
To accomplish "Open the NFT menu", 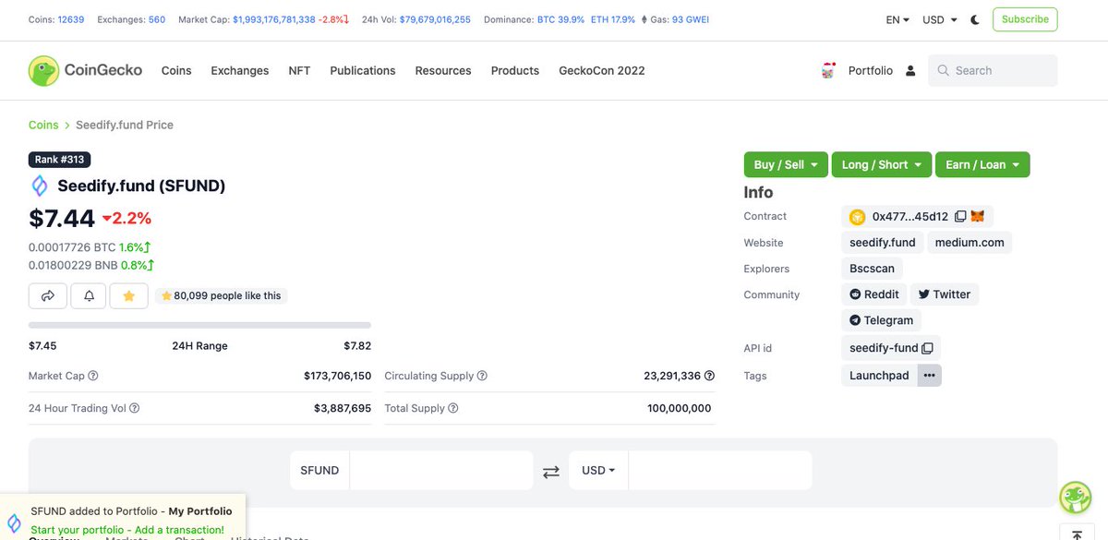I will [299, 71].
